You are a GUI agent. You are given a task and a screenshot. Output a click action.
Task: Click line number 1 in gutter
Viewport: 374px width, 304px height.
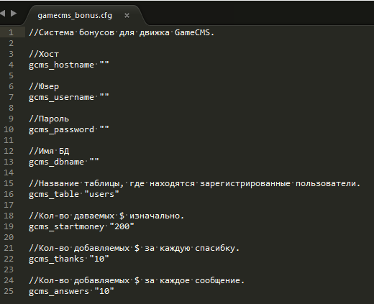(x=11, y=32)
